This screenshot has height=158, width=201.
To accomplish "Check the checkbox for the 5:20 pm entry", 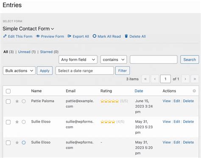I will 8,143.
